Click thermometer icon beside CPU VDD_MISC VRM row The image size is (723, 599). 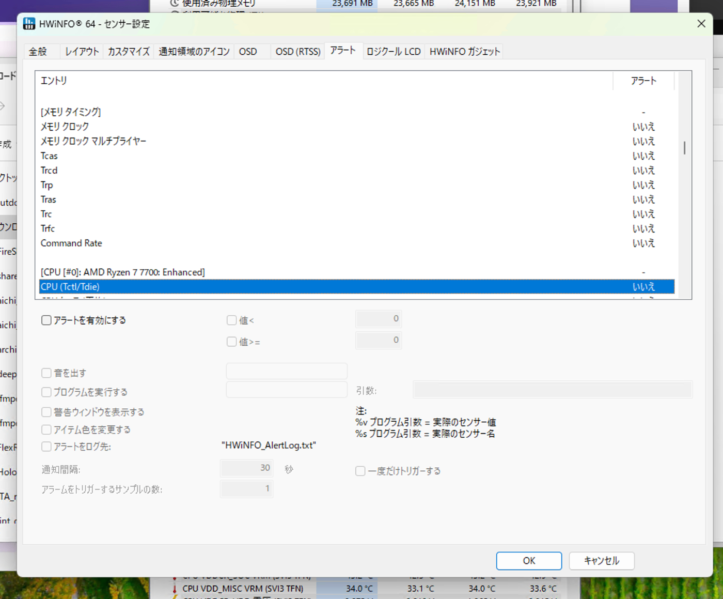coord(175,589)
